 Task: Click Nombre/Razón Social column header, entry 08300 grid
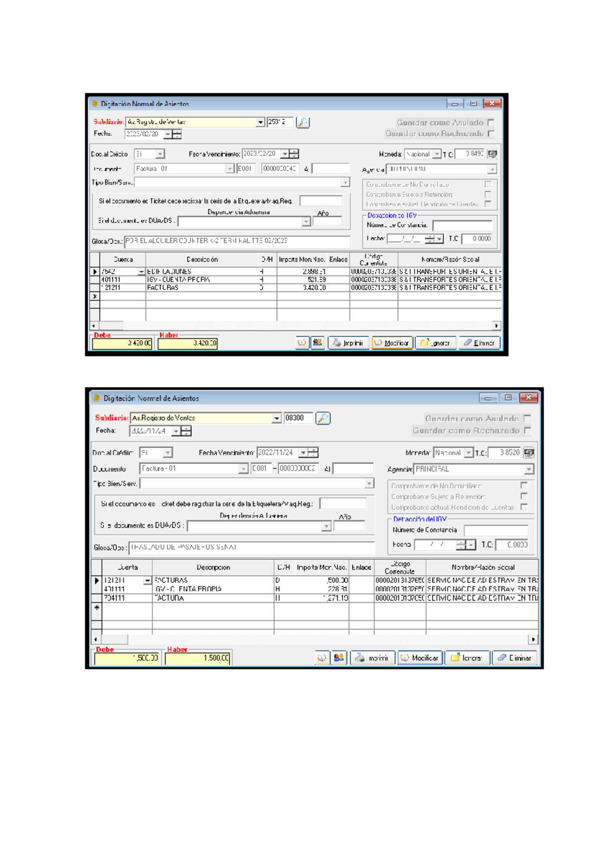click(482, 567)
